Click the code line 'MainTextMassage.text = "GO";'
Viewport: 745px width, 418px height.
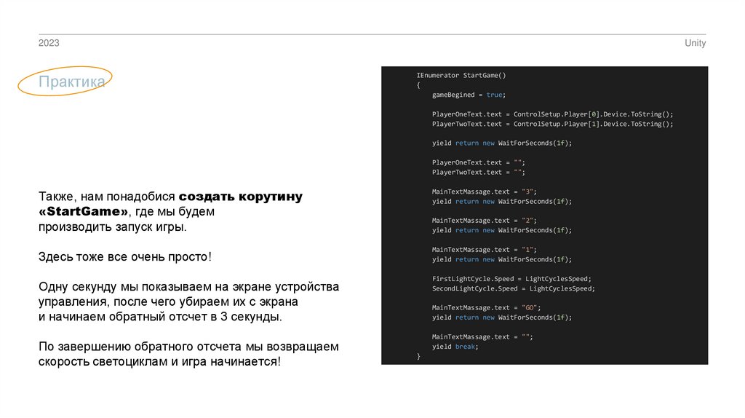[486, 308]
